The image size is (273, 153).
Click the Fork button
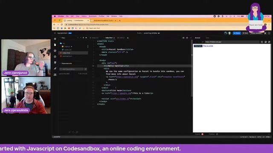pos(245,33)
